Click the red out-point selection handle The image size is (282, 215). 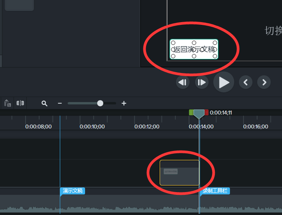206,113
